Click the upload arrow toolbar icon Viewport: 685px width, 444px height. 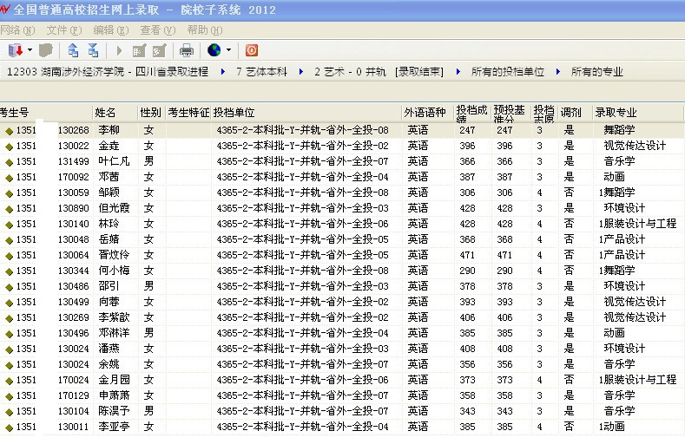pyautogui.click(x=74, y=50)
